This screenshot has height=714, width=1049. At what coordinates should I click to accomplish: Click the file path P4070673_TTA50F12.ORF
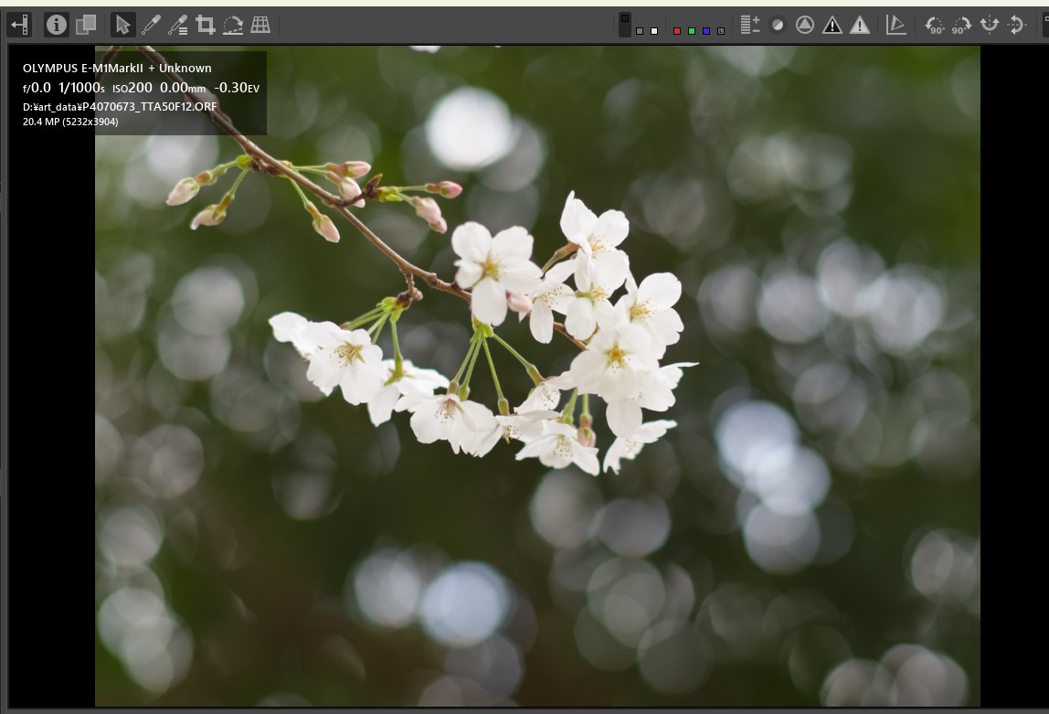[120, 106]
